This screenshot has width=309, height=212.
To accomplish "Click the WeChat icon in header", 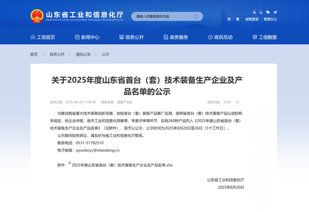I will (x=268, y=12).
